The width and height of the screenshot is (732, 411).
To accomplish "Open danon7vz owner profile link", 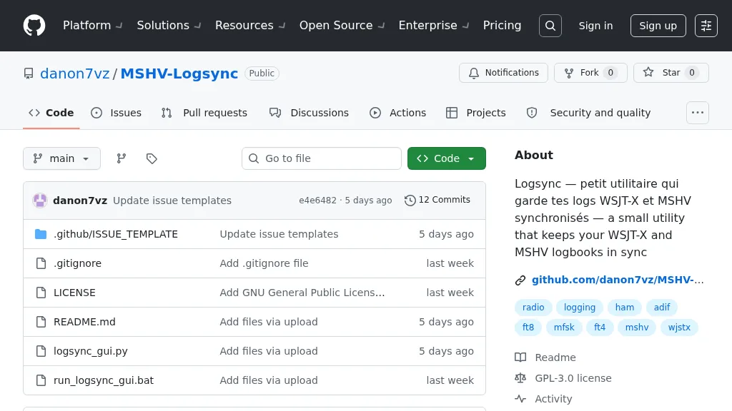I will pyautogui.click(x=74, y=73).
